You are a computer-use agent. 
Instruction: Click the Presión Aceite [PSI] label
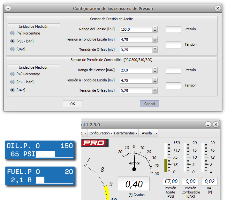(170, 192)
